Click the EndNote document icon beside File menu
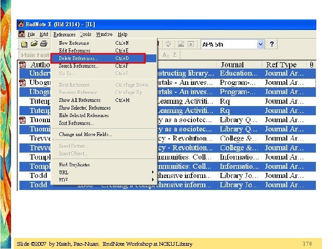The height and width of the screenshot is (249, 333). [21, 34]
